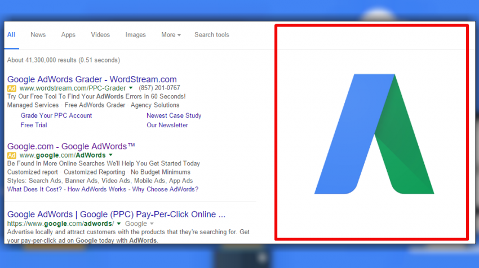Switch to the News tab

click(x=38, y=35)
